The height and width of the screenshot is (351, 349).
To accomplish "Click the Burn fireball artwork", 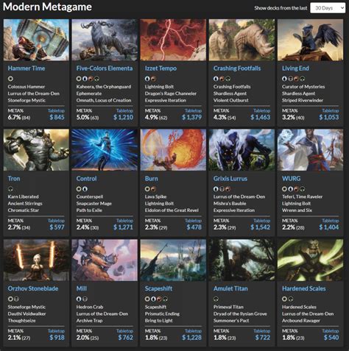I will tap(173, 150).
